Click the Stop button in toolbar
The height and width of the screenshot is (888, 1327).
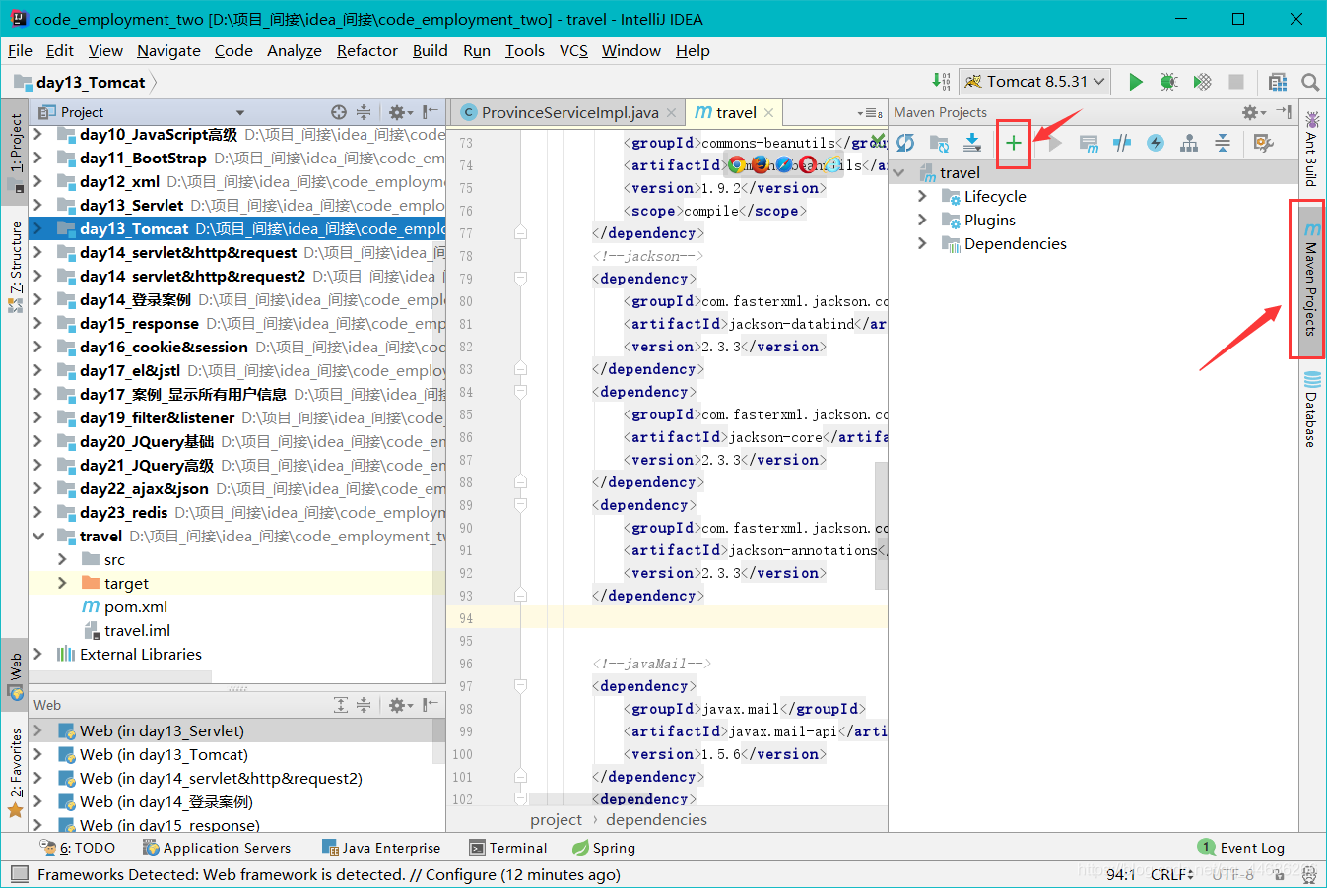click(x=1236, y=82)
